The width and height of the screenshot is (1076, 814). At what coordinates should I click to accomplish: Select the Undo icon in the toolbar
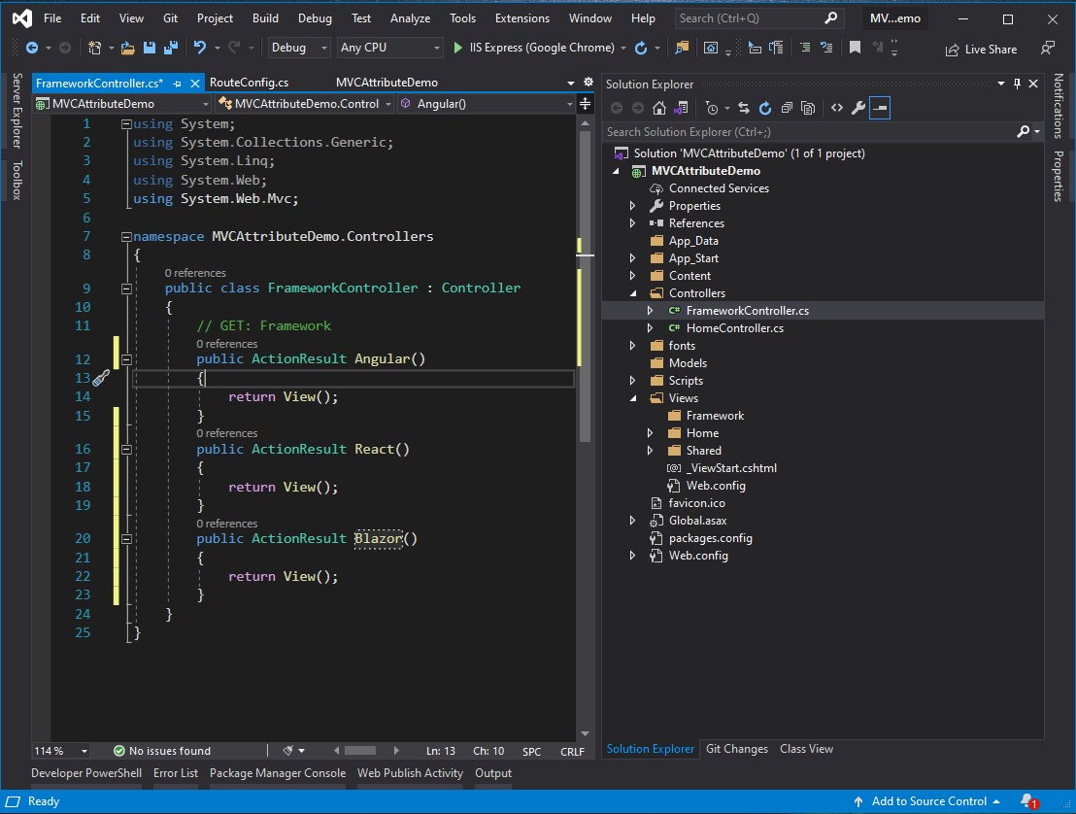(200, 47)
